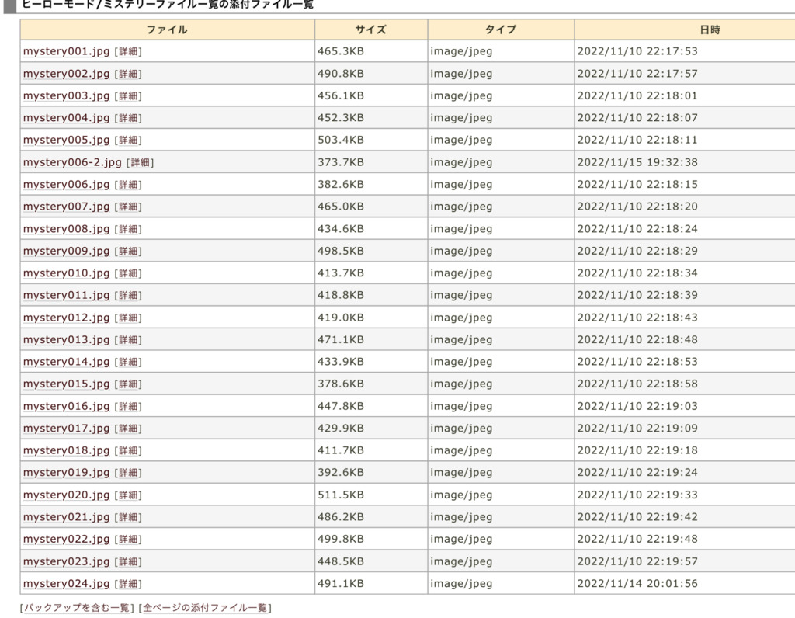
Task: Click the ファイル column header
Action: [167, 30]
